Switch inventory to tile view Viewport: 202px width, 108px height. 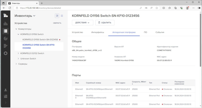(x=57, y=16)
